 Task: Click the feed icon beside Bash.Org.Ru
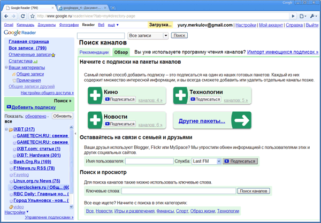click(x=11, y=163)
